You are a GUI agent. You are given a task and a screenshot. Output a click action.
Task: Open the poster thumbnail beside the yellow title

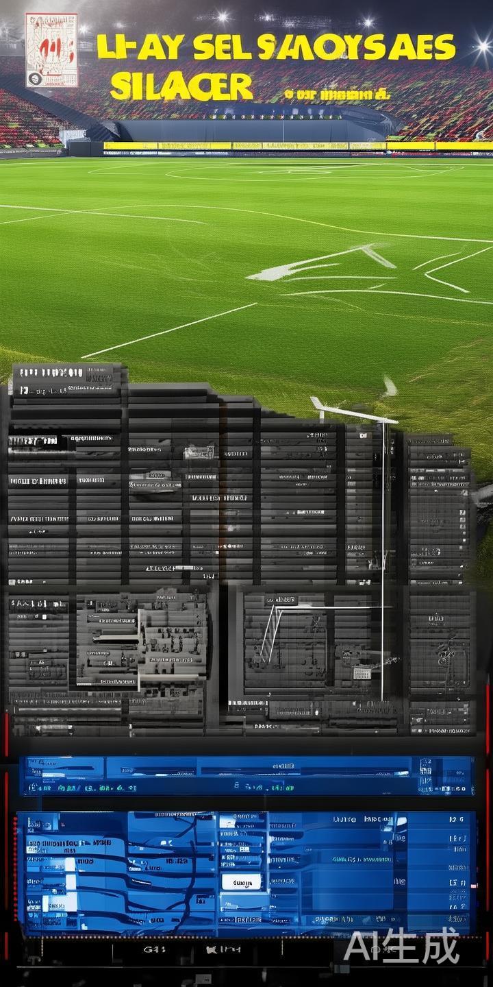(x=51, y=50)
